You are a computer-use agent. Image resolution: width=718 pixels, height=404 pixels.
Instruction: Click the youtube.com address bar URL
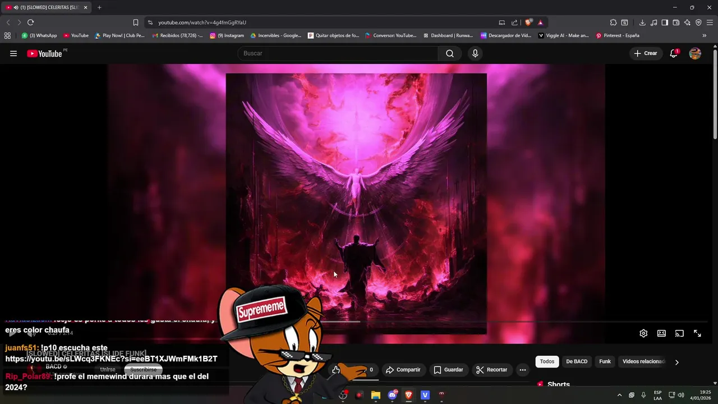(202, 22)
